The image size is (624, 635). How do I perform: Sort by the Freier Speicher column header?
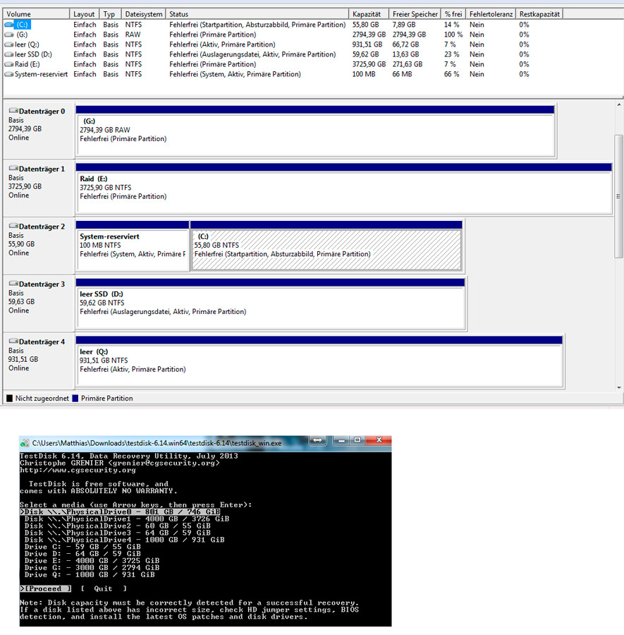click(x=415, y=14)
